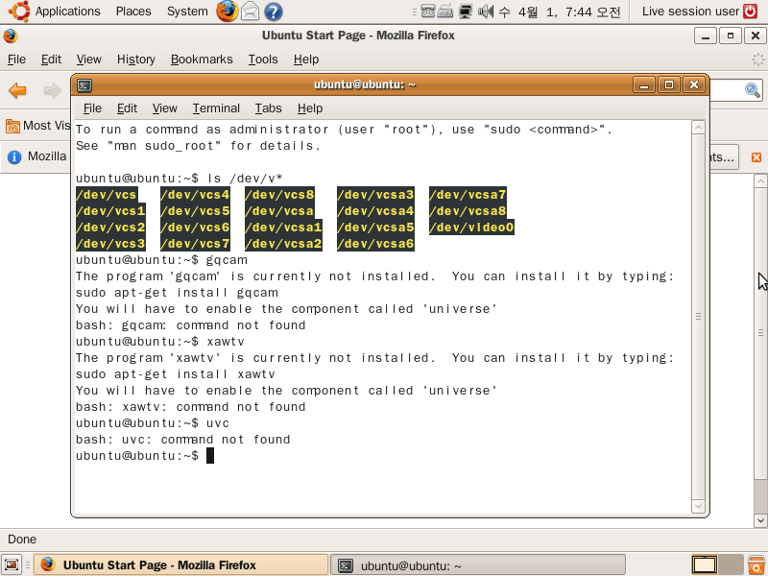768x576 pixels.
Task: Open the Terminal menu in the terminal
Action: (x=216, y=108)
